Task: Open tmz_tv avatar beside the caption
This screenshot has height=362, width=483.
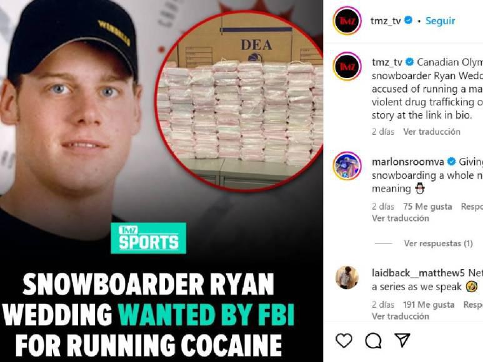Action: pos(347,66)
